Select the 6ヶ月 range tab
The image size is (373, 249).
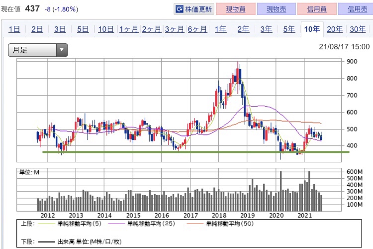pyautogui.click(x=197, y=29)
